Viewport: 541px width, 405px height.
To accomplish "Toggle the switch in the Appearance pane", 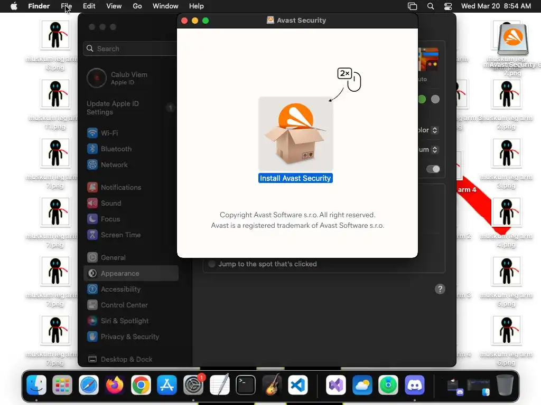I will [x=433, y=169].
